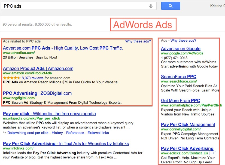Click the microphone voice search icon
225x165 pixels.
[151, 6]
